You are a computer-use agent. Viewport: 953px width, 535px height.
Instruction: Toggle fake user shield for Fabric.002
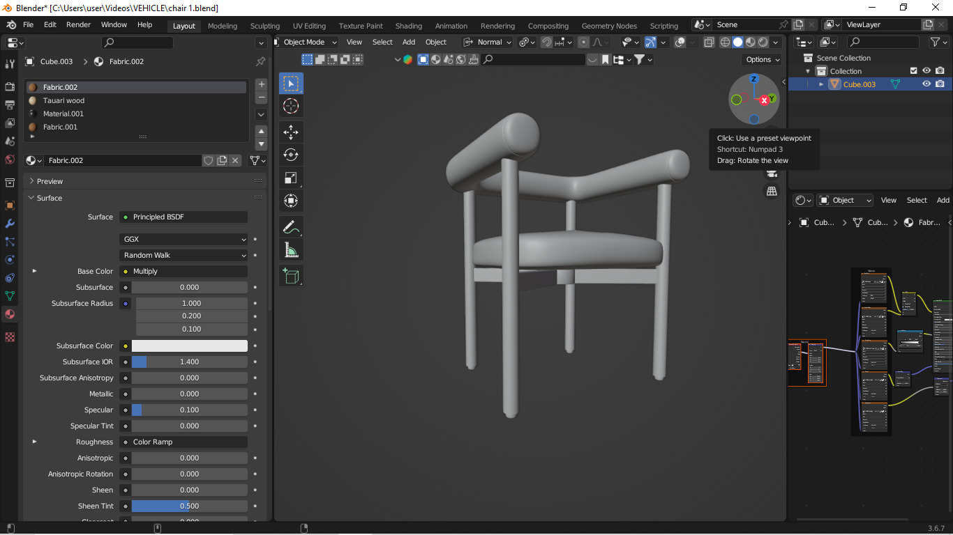tap(208, 160)
